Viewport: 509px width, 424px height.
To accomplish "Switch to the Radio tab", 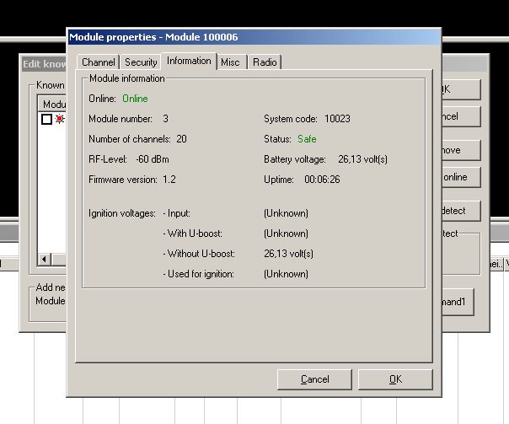I will click(265, 62).
